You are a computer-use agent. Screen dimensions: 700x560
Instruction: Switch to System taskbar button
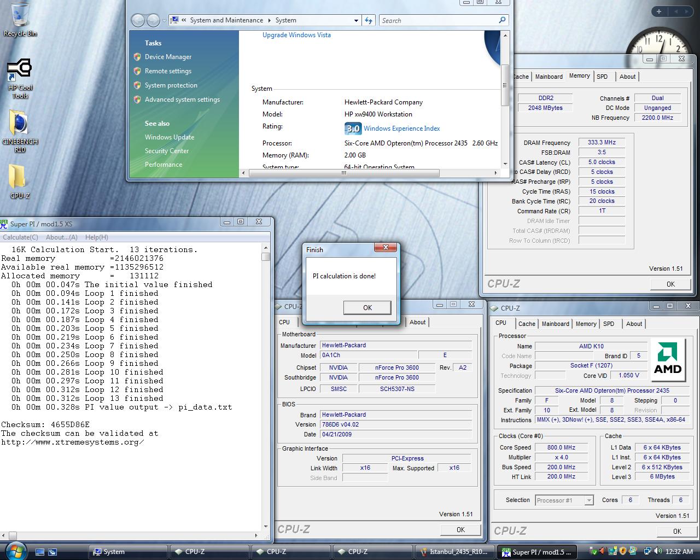[128, 552]
